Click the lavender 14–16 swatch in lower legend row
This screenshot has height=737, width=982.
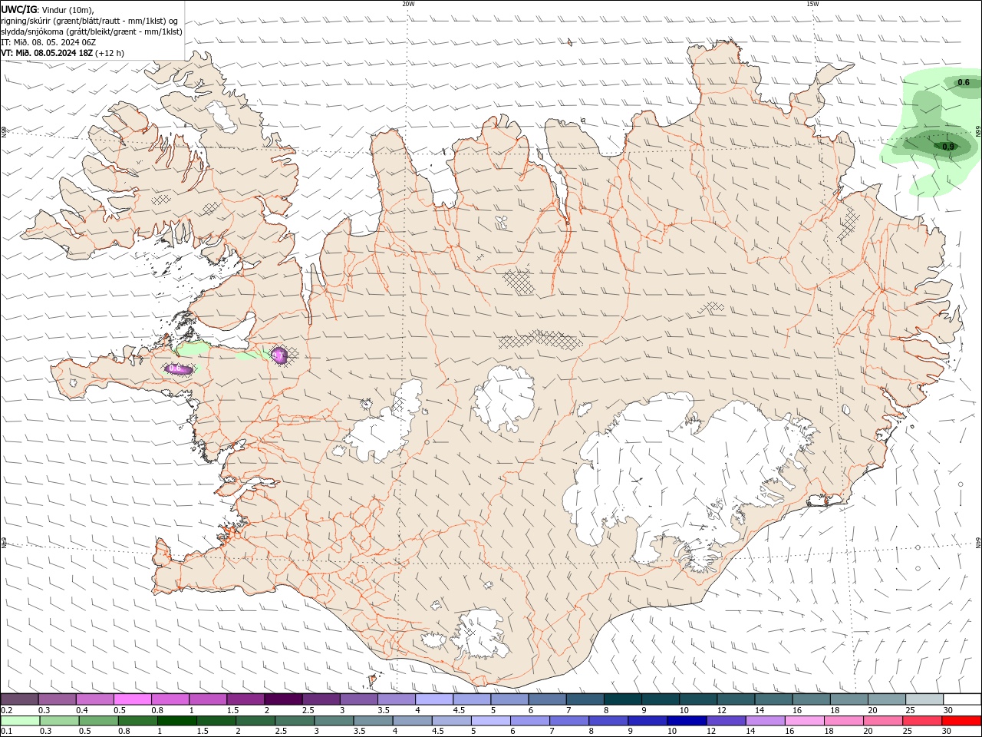pos(765,721)
